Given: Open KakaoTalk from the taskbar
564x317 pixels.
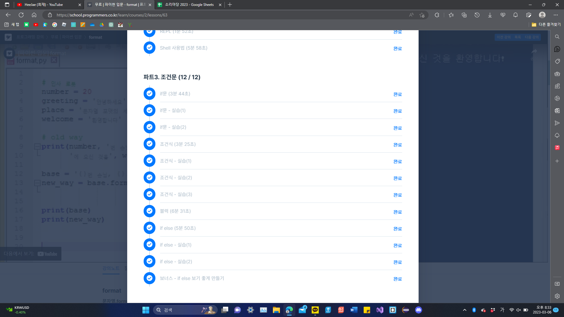Looking at the screenshot, I should pyautogui.click(x=315, y=310).
